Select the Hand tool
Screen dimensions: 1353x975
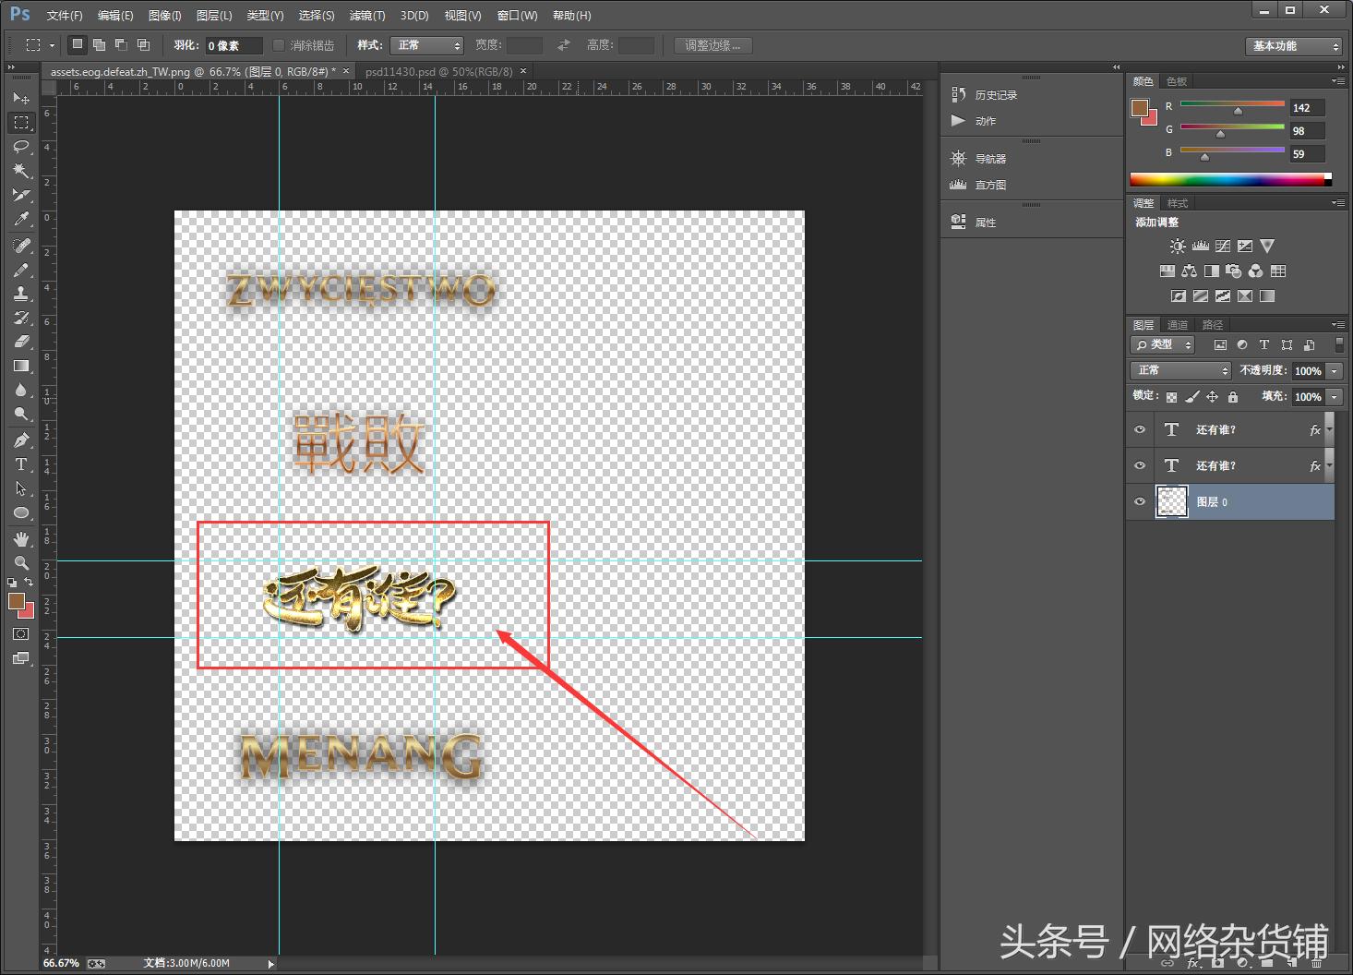point(21,538)
